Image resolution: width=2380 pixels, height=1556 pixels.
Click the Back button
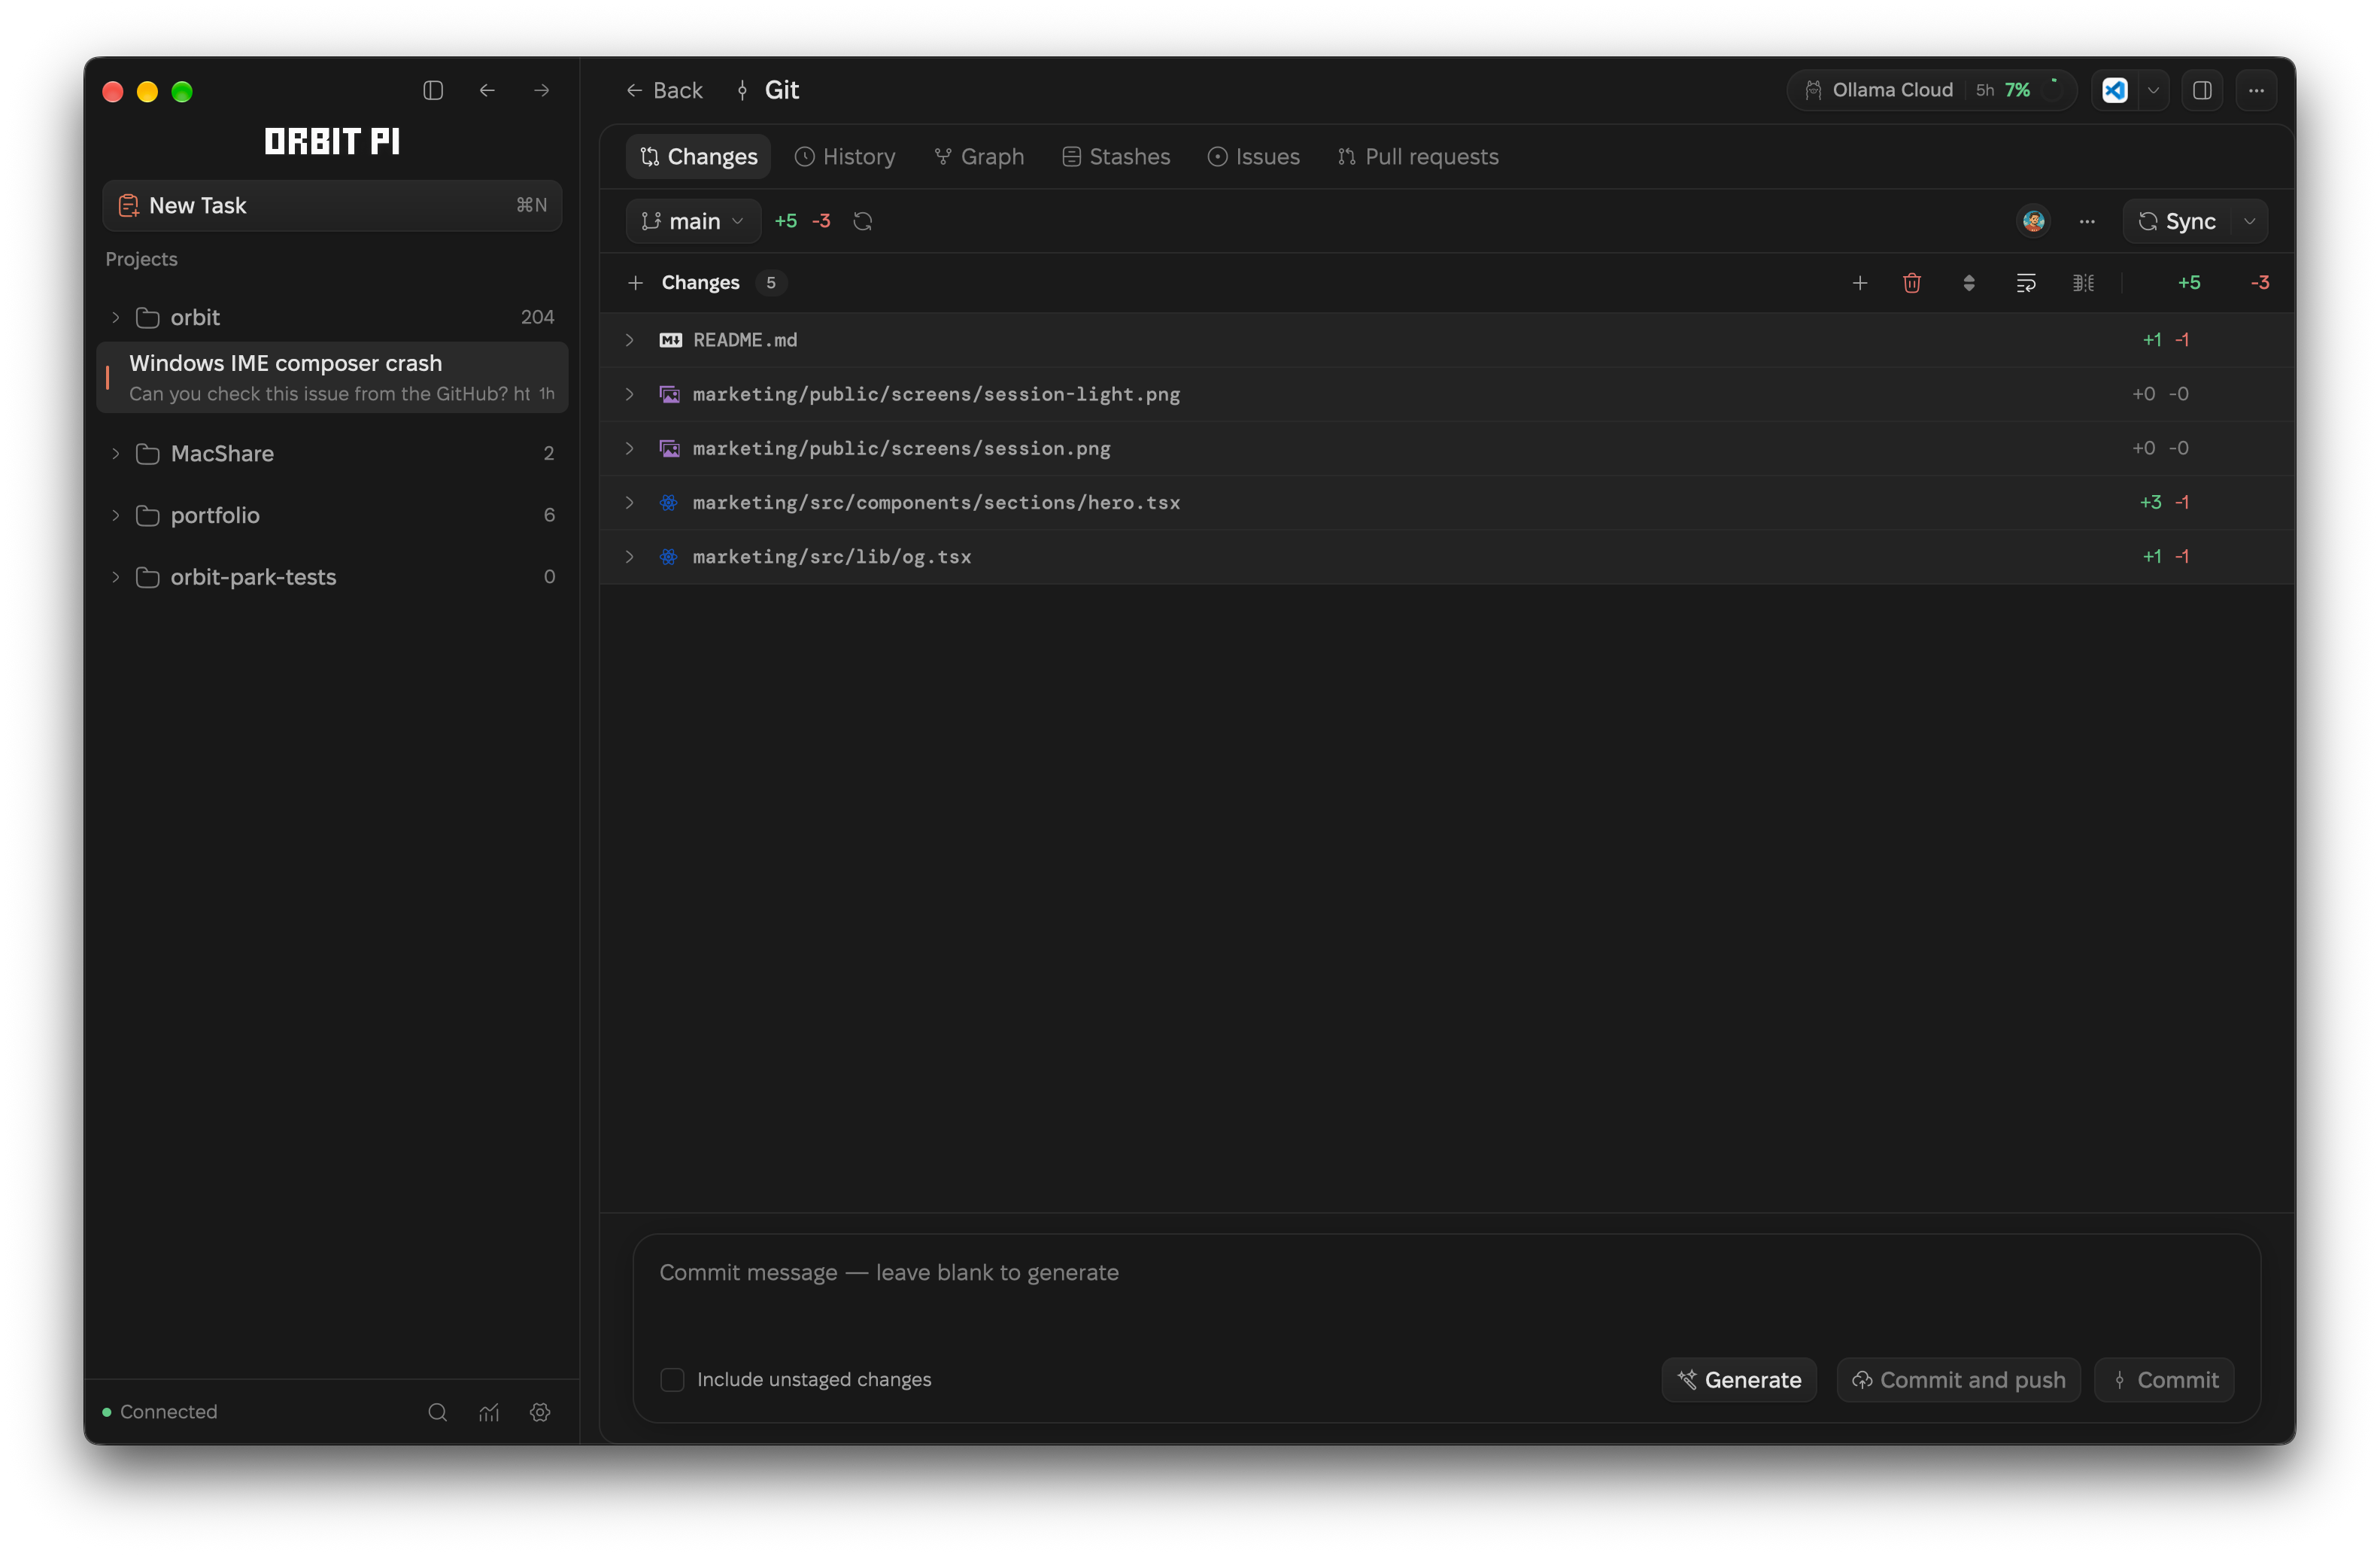click(x=664, y=91)
